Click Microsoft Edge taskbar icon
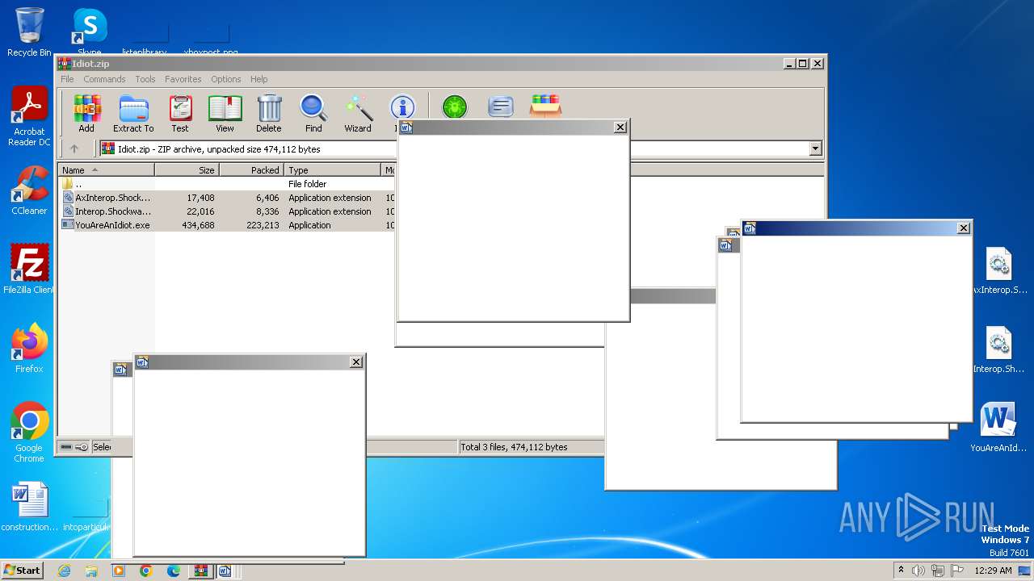The height and width of the screenshot is (581, 1034). (174, 571)
